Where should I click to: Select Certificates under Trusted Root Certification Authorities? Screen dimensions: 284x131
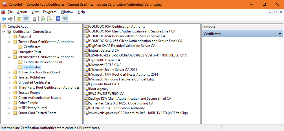[32, 47]
